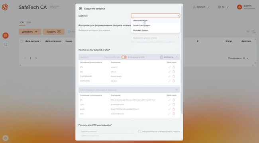This screenshot has width=259, height=143.
Task: Click the Дата истечения column header
Action: pos(53,41)
